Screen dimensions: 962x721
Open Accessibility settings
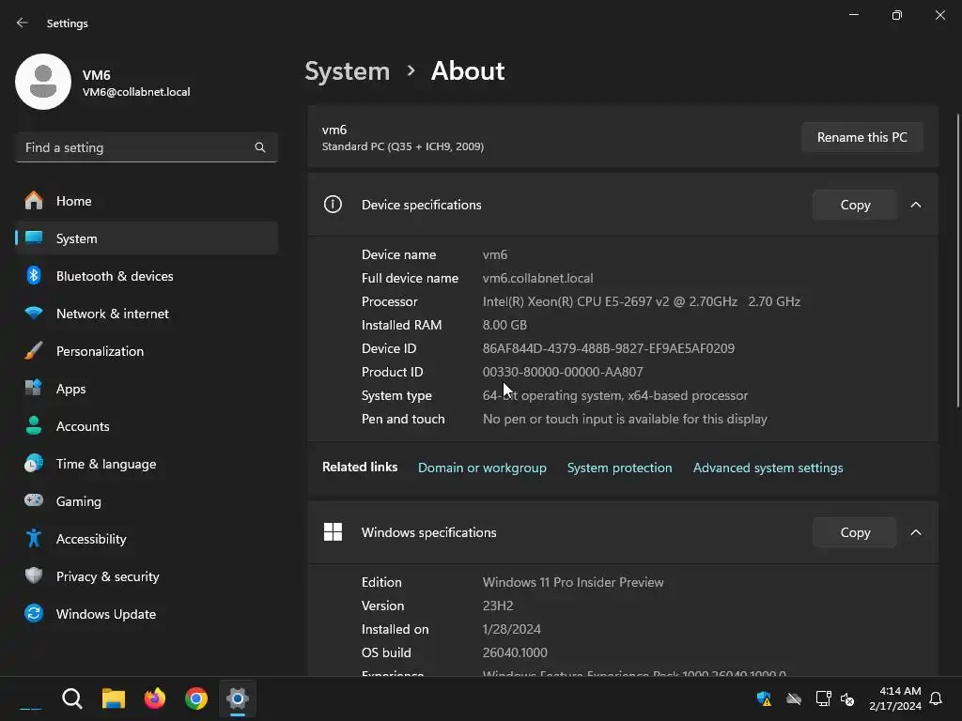point(146,539)
